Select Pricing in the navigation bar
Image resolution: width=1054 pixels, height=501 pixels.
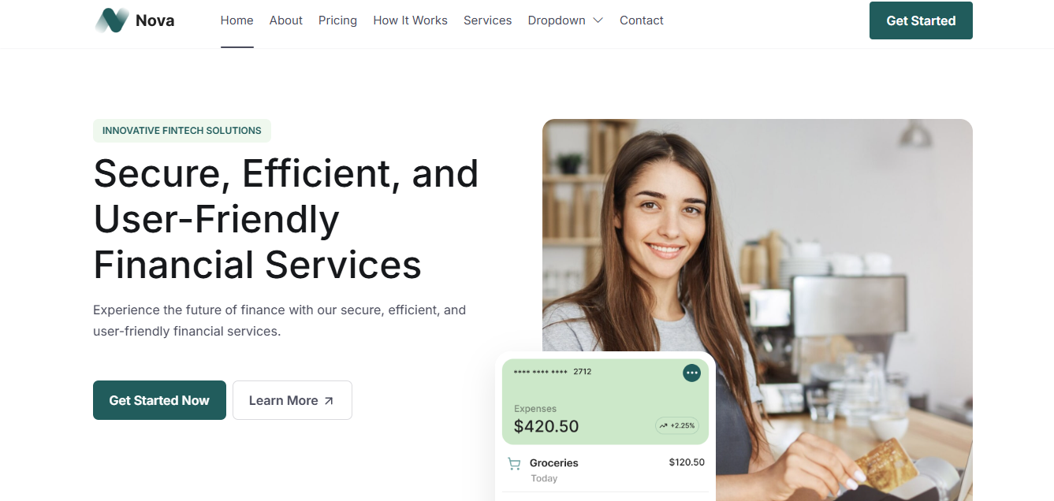(x=337, y=20)
